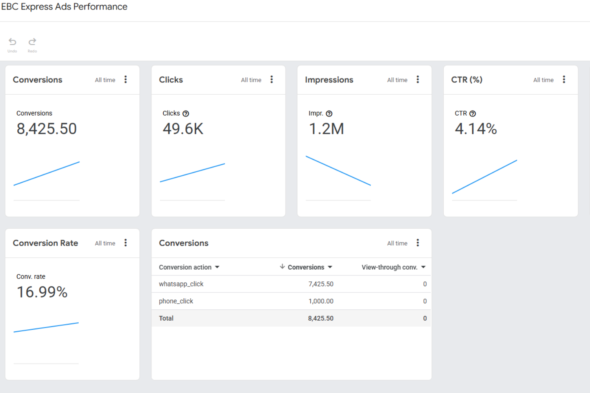Click the help icon next to Impr.

329,114
